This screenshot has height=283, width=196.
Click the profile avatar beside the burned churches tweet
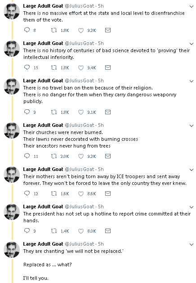(x=12, y=130)
